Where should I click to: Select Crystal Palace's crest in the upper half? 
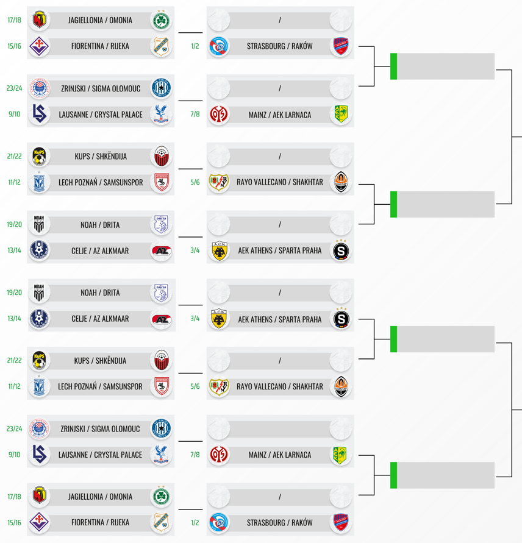click(x=162, y=114)
